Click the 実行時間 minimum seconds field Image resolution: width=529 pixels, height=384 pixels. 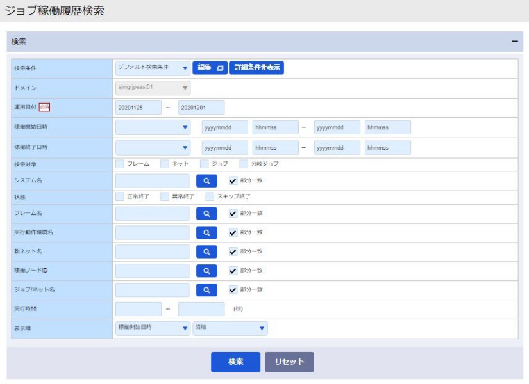139,309
